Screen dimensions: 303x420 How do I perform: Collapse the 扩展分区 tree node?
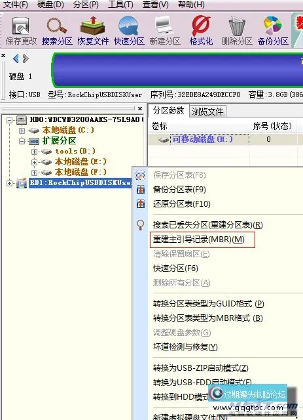click(x=22, y=141)
